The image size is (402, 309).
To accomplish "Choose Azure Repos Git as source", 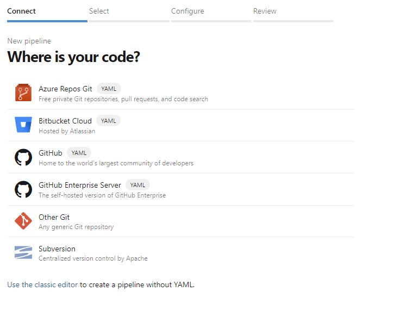I will point(181,93).
